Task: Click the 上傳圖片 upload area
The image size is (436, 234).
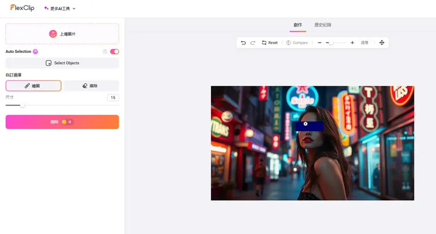Action: [62, 34]
